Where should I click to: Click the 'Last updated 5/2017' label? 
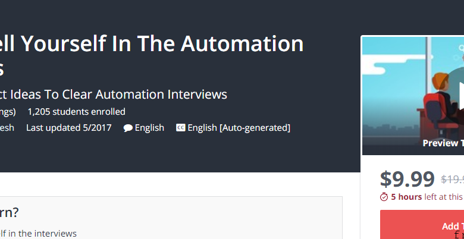pyautogui.click(x=69, y=128)
